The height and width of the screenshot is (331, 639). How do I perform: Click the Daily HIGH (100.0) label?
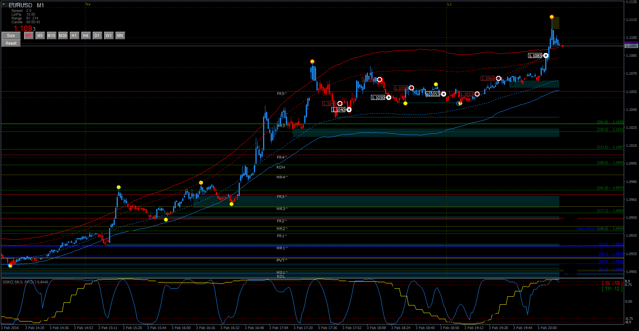pyautogui.click(x=600, y=229)
